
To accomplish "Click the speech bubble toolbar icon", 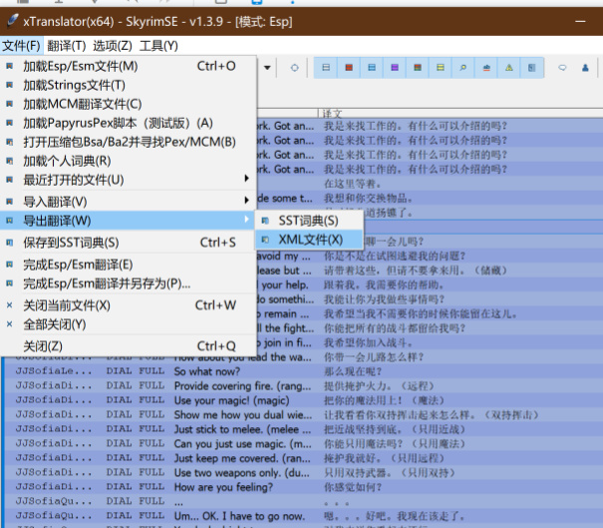I will pyautogui.click(x=562, y=68).
